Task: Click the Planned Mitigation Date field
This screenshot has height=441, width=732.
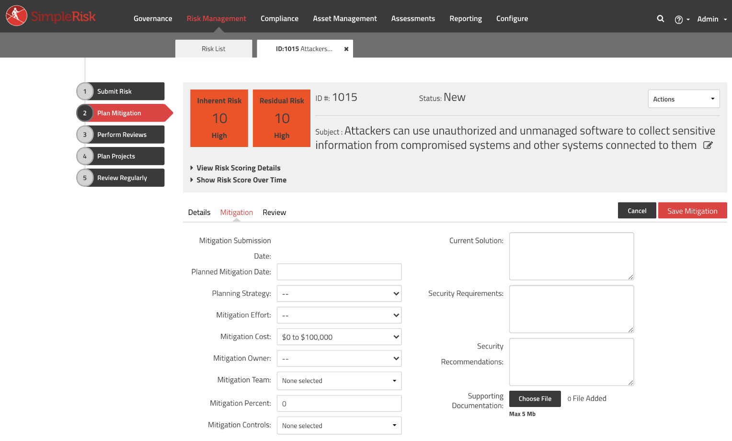Action: click(339, 271)
